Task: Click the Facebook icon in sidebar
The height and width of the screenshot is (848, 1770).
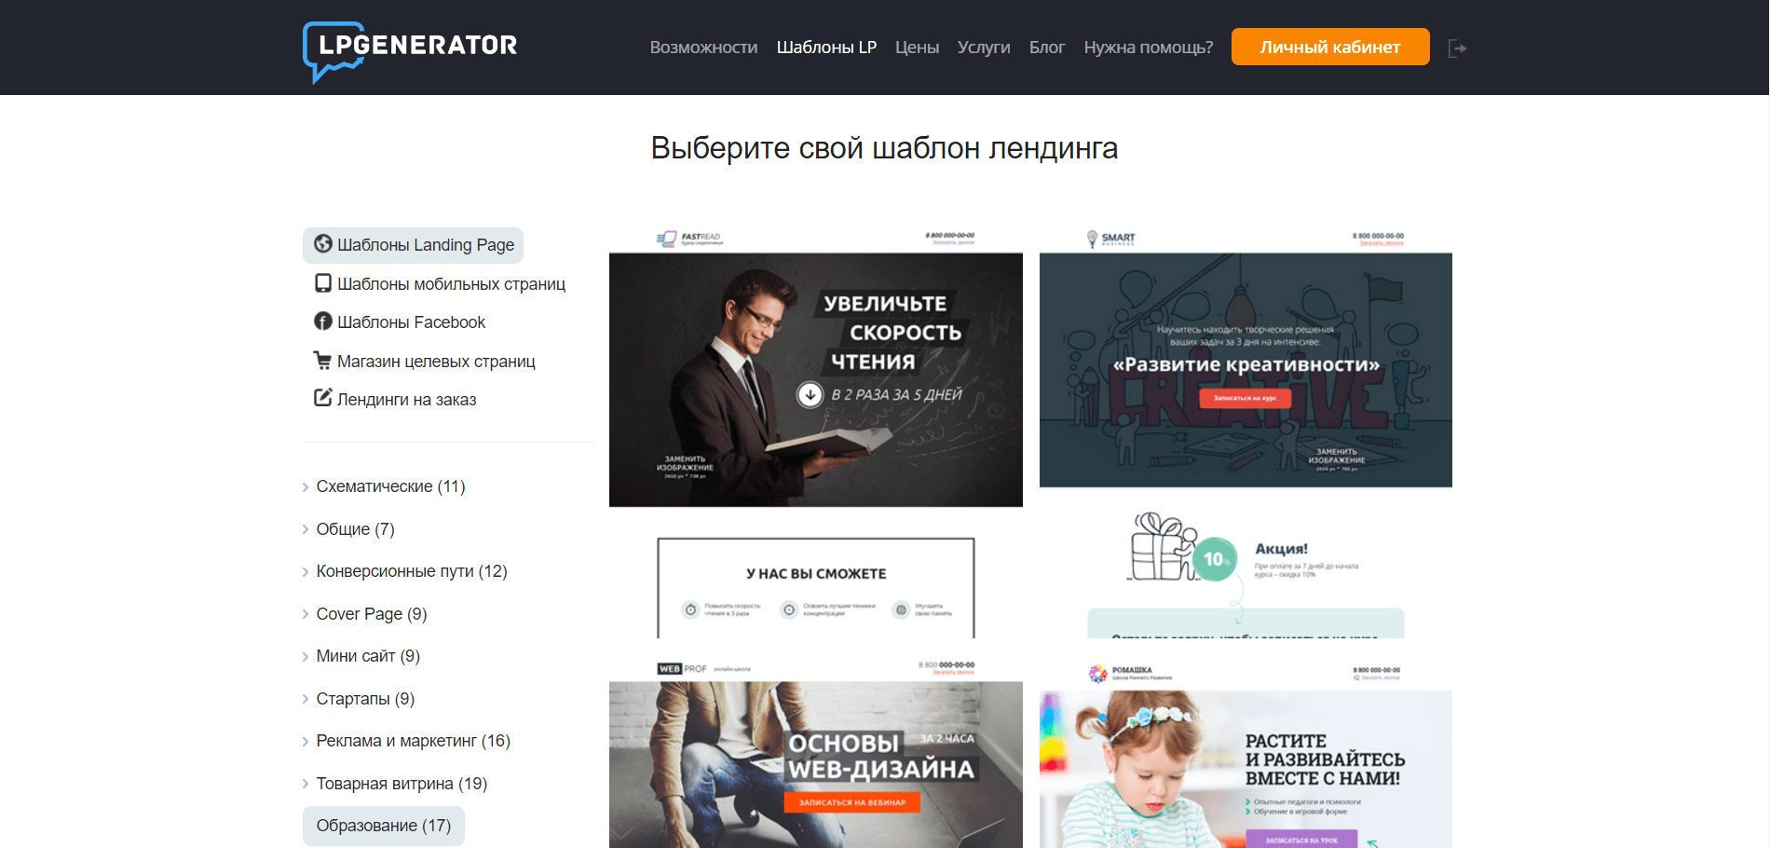Action: click(x=323, y=321)
